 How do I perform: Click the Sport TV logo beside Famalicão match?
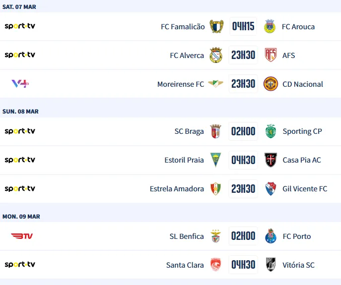coord(20,26)
